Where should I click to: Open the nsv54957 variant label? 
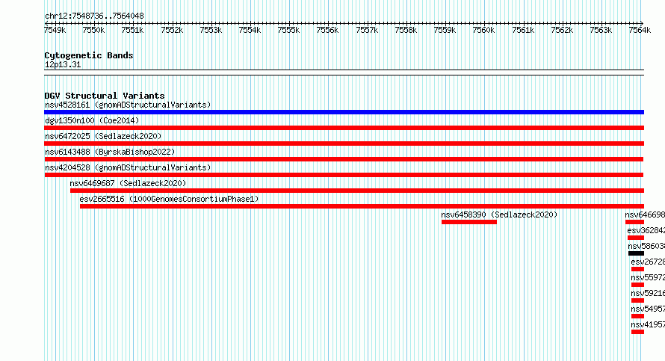tap(648, 309)
